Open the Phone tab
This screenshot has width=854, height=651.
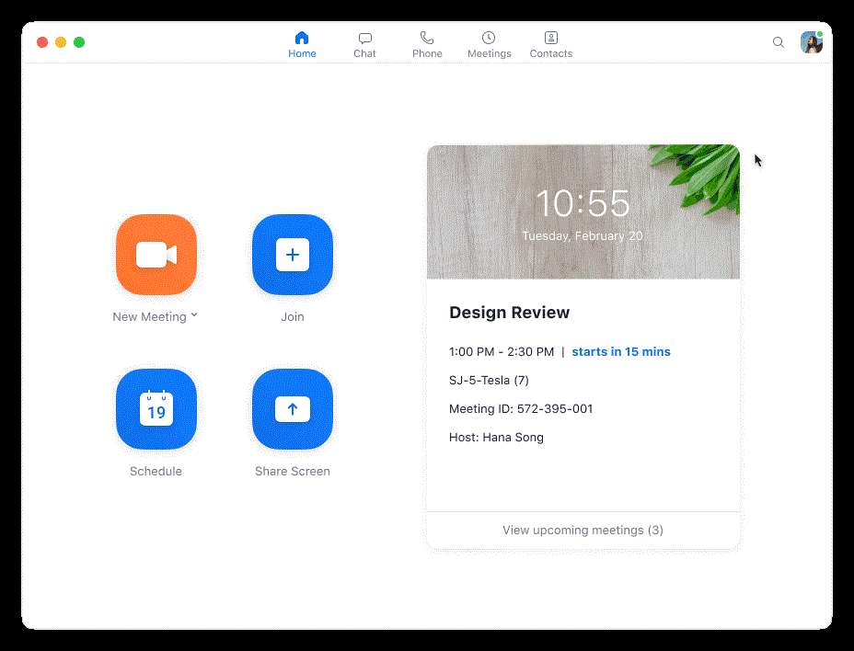pos(427,45)
